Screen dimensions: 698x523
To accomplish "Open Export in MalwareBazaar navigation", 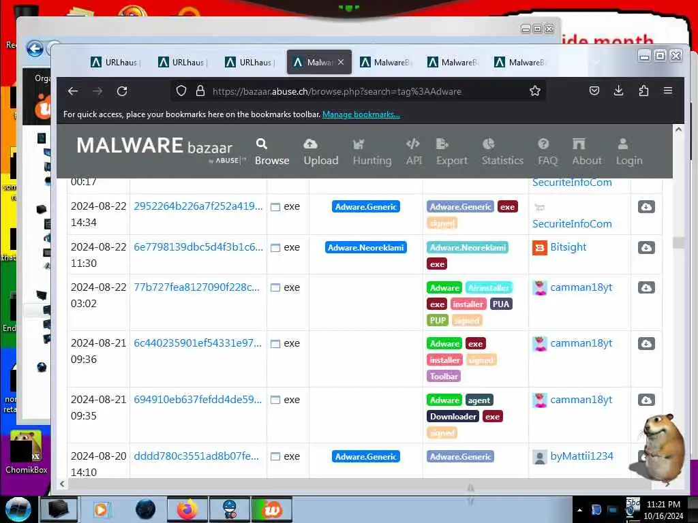I will coord(452,152).
